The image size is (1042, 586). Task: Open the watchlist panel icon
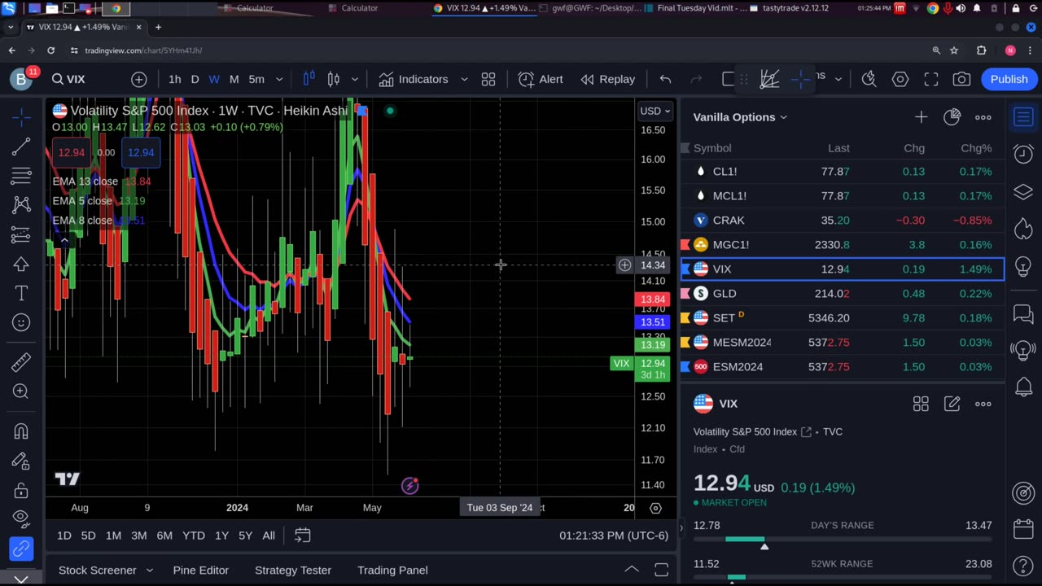[1023, 117]
